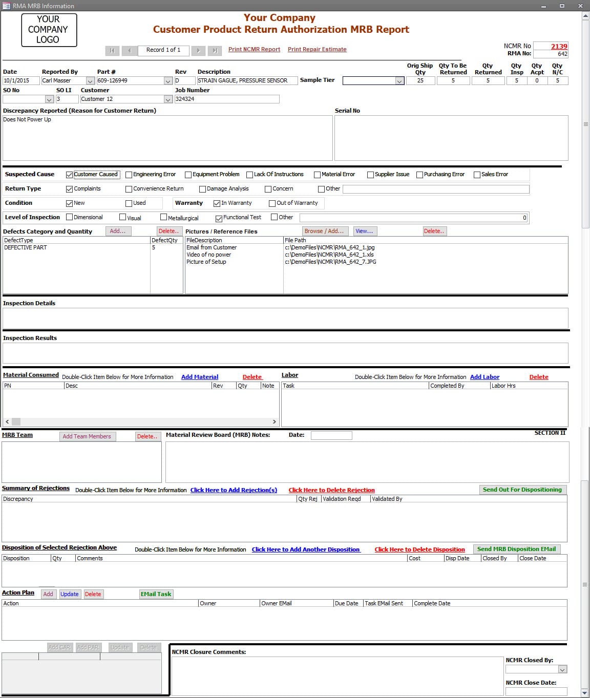Go to the previous record arrow

[130, 50]
